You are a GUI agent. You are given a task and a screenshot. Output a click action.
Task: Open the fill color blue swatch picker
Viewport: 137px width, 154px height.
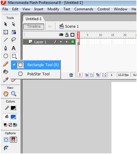[x=13, y=117]
